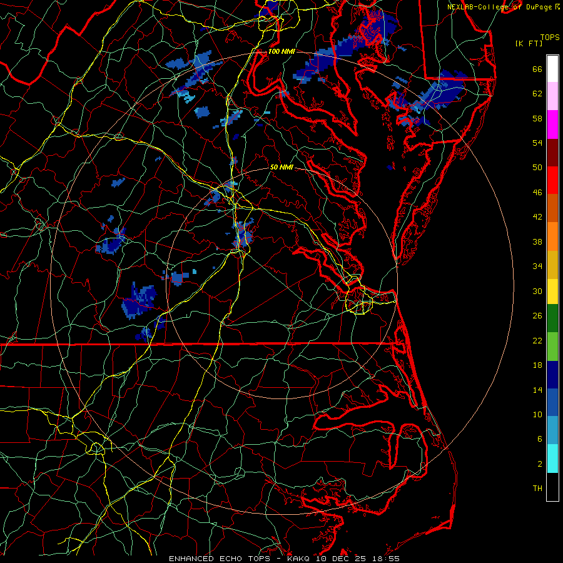Click the light green legend swatch

pyautogui.click(x=552, y=347)
